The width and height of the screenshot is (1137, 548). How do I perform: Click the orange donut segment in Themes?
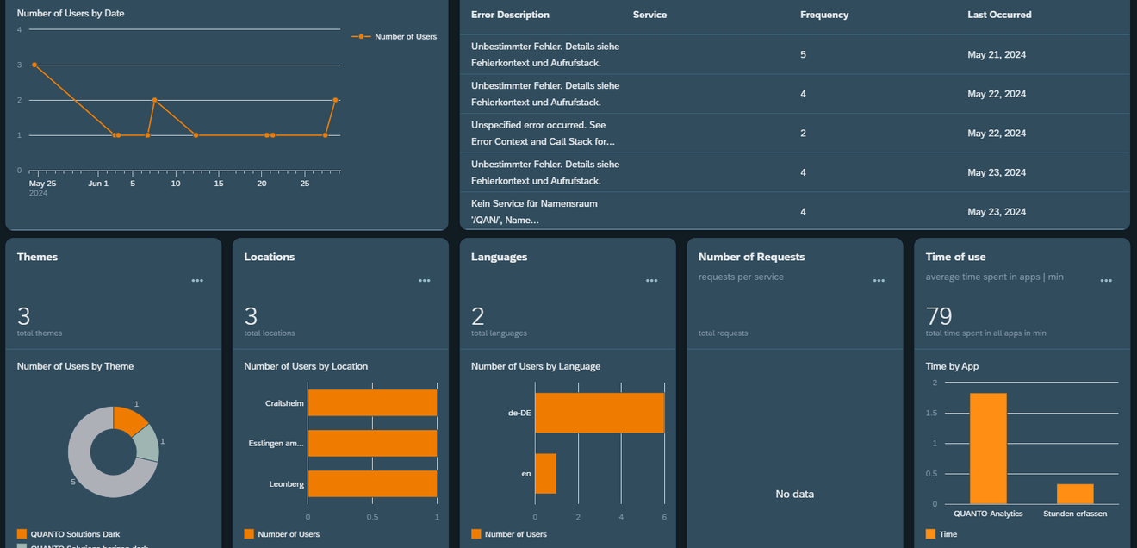(x=130, y=419)
